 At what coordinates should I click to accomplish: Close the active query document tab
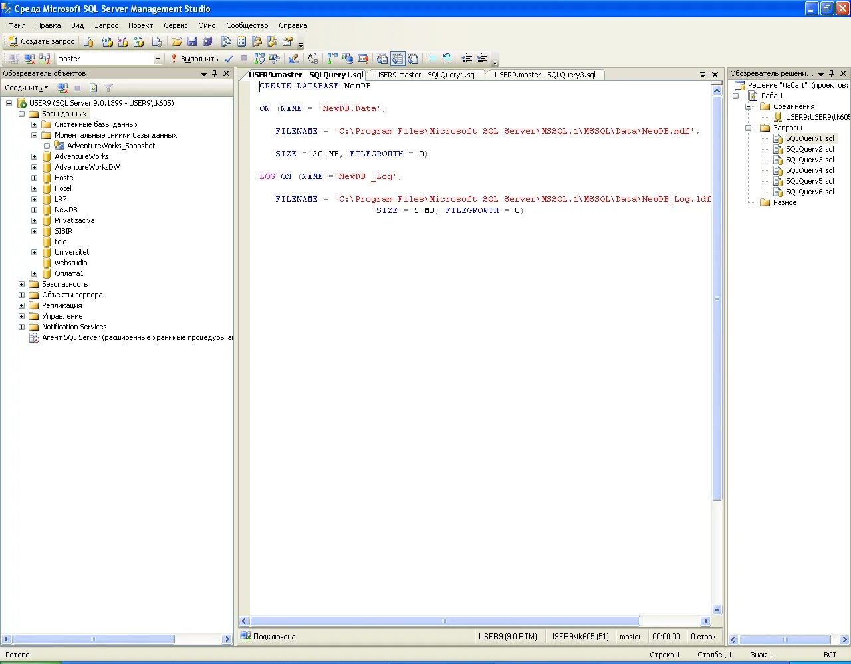coord(715,75)
